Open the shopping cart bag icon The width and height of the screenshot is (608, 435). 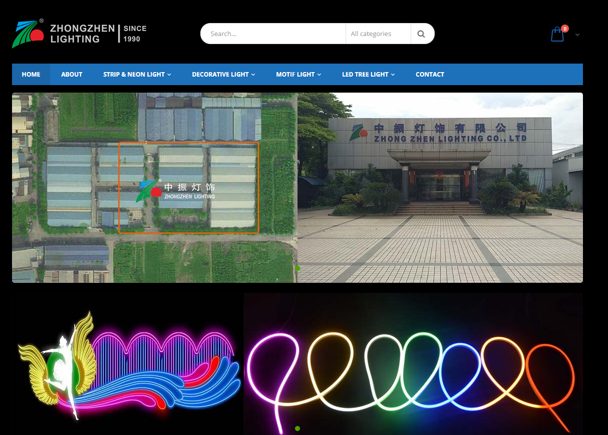pos(557,35)
